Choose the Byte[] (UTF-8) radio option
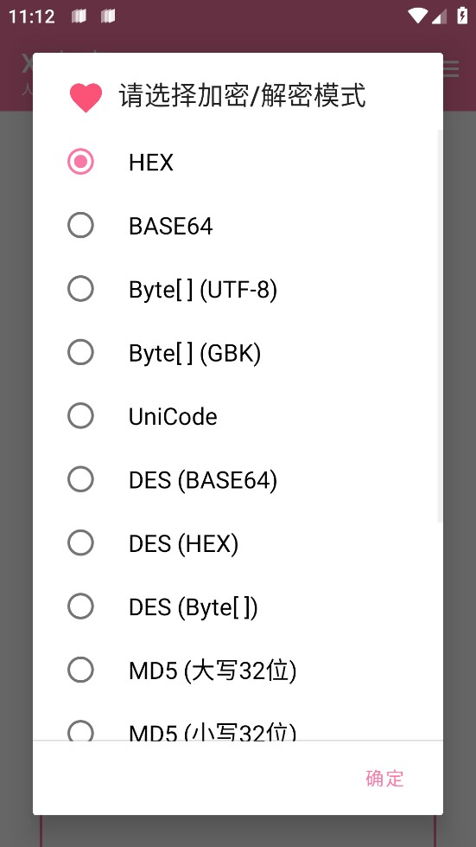 click(x=238, y=289)
